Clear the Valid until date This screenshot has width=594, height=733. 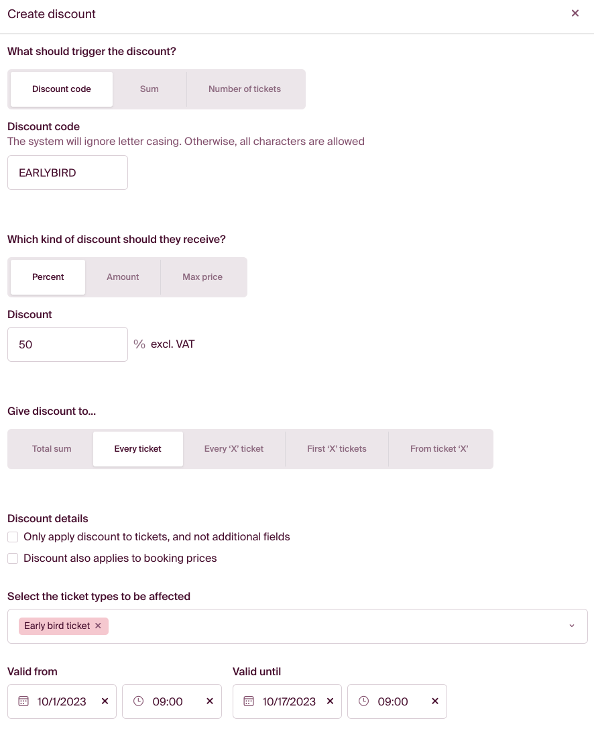pos(330,701)
